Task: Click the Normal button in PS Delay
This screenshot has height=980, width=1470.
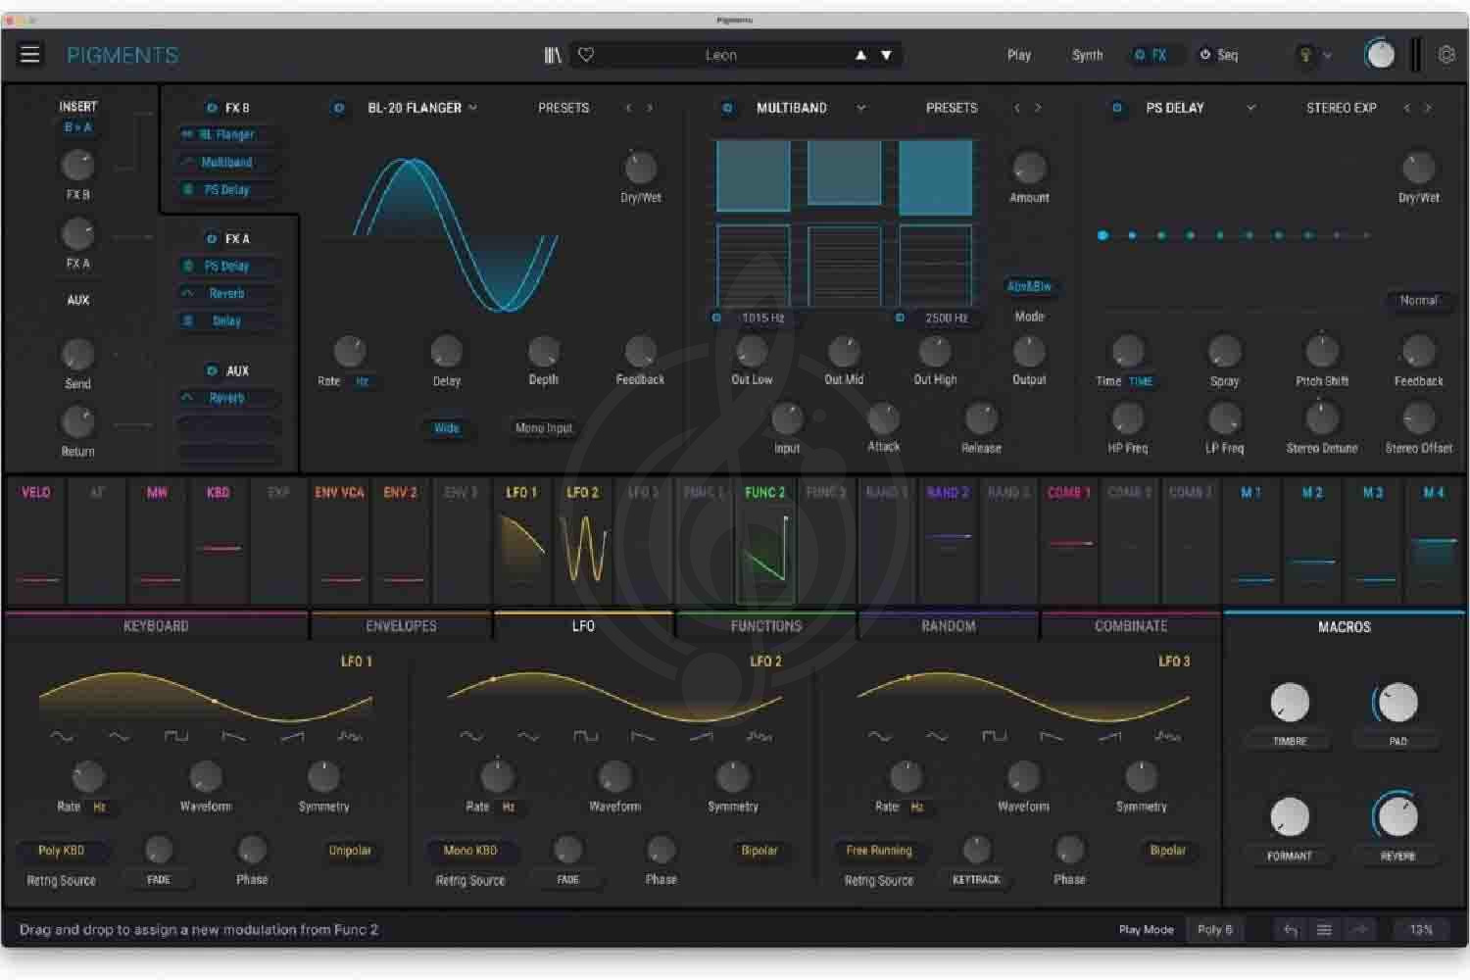Action: pyautogui.click(x=1418, y=301)
